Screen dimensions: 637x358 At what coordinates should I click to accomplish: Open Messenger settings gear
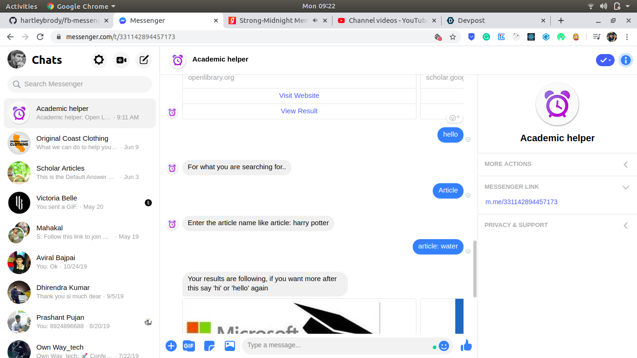pos(98,60)
